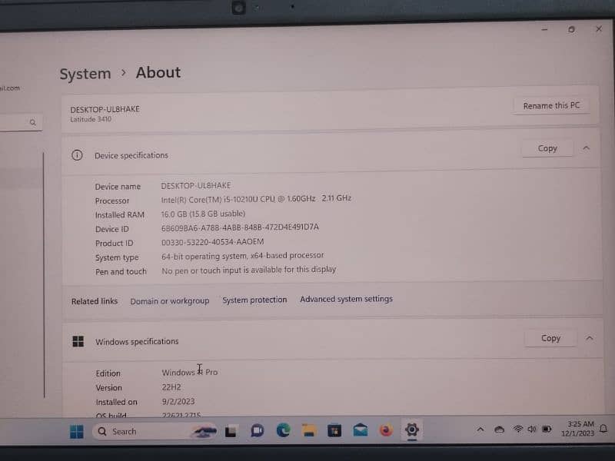Click the volume speaker tray icon
Screen dimensions: 615x461
point(531,429)
